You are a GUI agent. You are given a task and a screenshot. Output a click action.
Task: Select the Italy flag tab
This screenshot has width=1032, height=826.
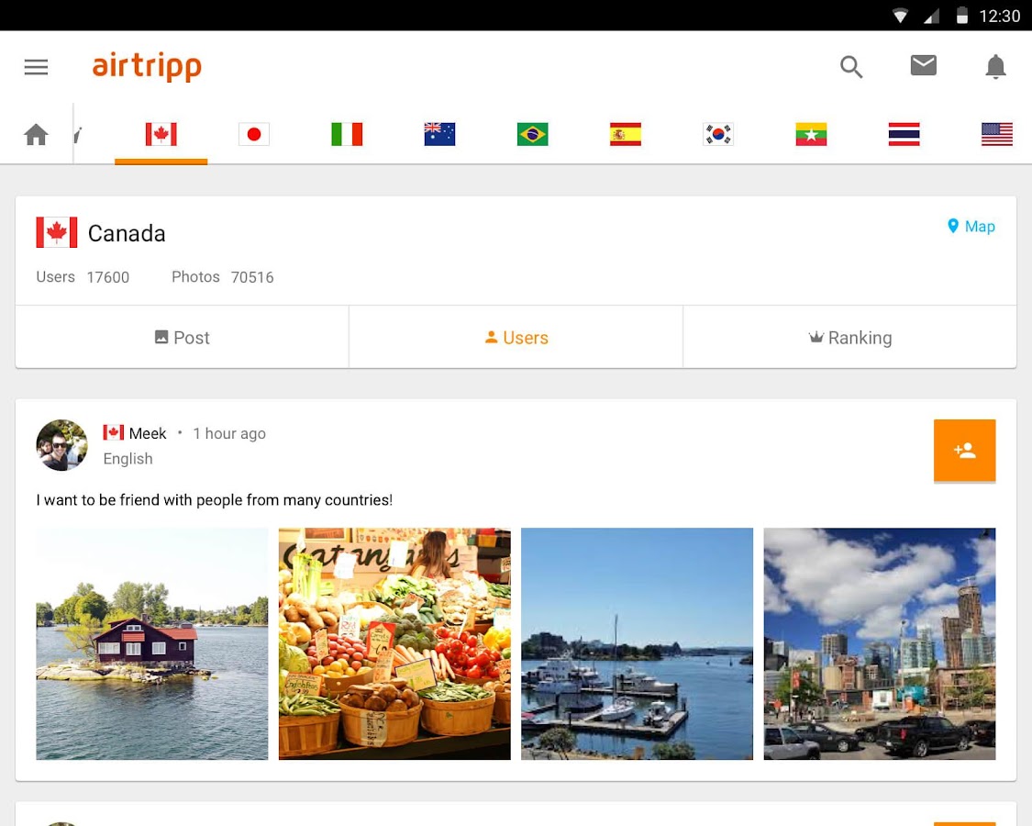[x=347, y=134]
